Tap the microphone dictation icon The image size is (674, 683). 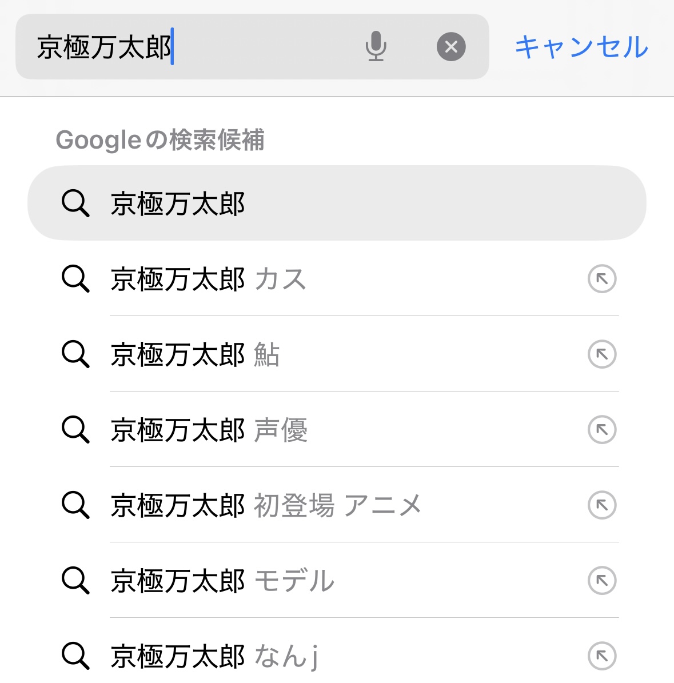point(376,46)
